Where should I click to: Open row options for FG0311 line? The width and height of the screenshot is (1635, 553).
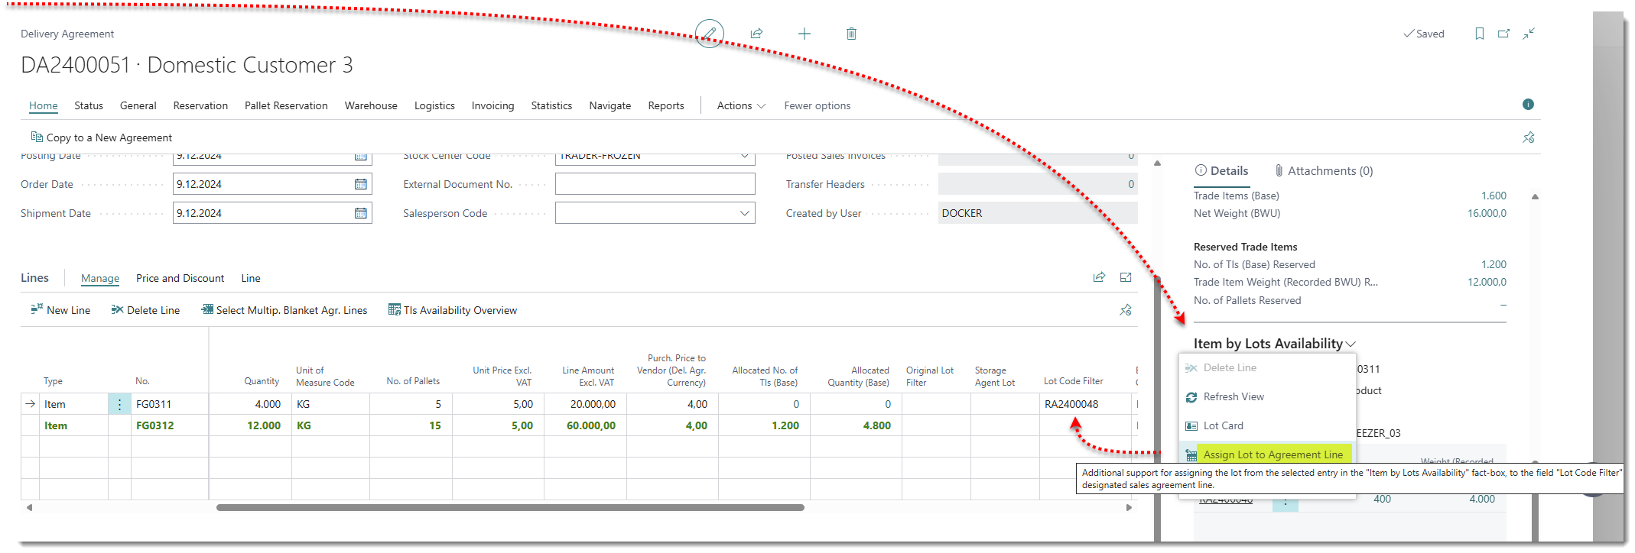[x=119, y=404]
